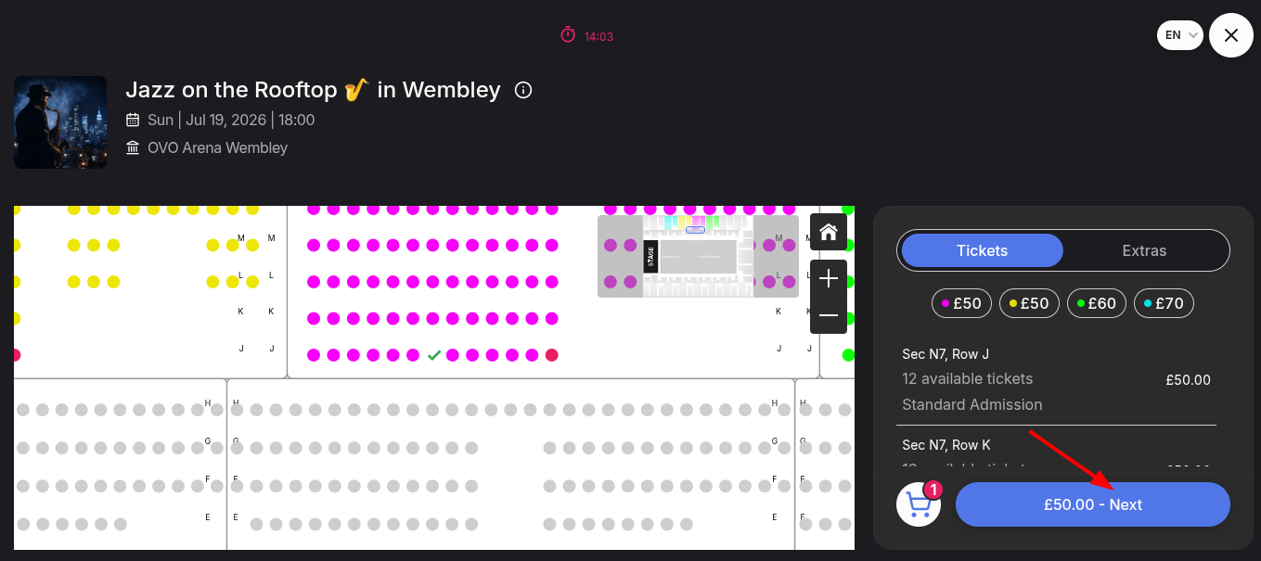The width and height of the screenshot is (1261, 561).
Task: Toggle the green £60 price filter
Action: (1097, 303)
